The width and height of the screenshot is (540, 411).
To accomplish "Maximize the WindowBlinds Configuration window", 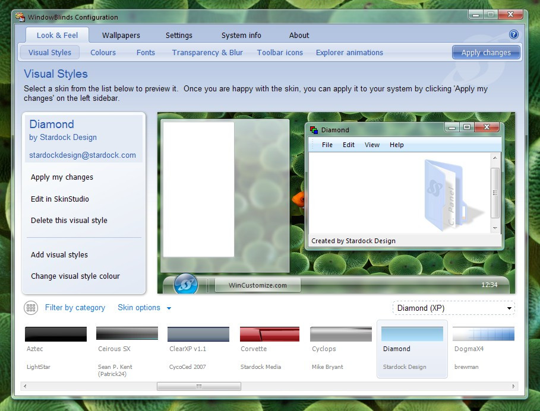I will pos(491,14).
